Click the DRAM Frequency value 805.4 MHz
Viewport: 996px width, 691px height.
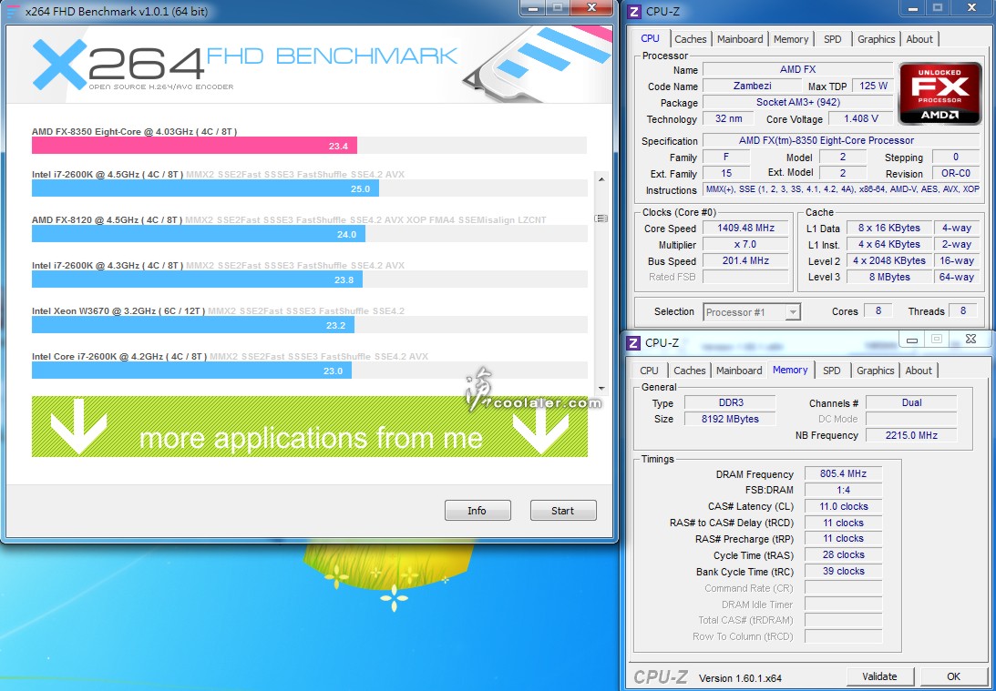843,473
